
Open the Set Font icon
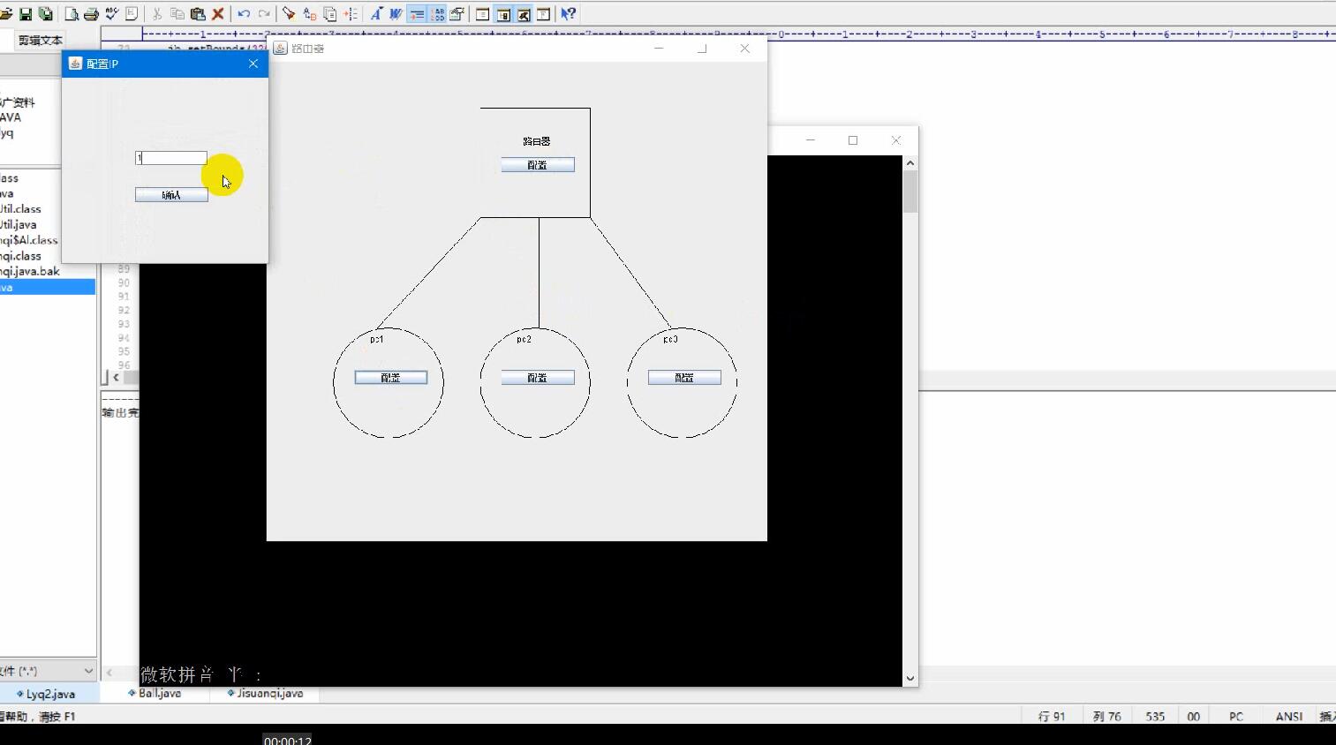tap(376, 14)
